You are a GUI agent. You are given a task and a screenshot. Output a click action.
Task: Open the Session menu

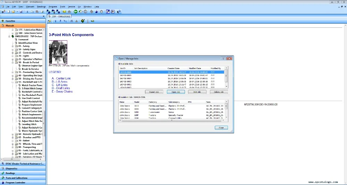pos(71,7)
